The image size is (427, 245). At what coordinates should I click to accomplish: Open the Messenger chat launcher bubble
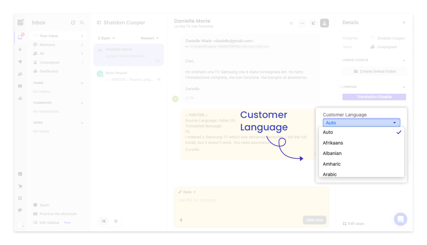point(400,219)
